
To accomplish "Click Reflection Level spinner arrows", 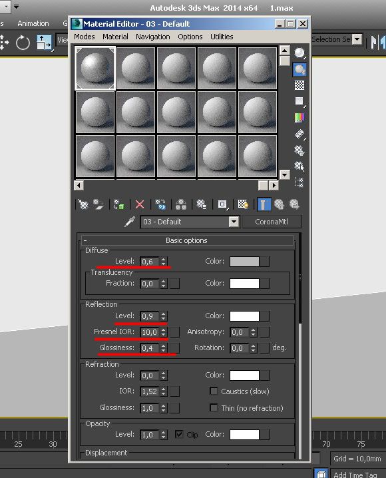I will pos(164,316).
